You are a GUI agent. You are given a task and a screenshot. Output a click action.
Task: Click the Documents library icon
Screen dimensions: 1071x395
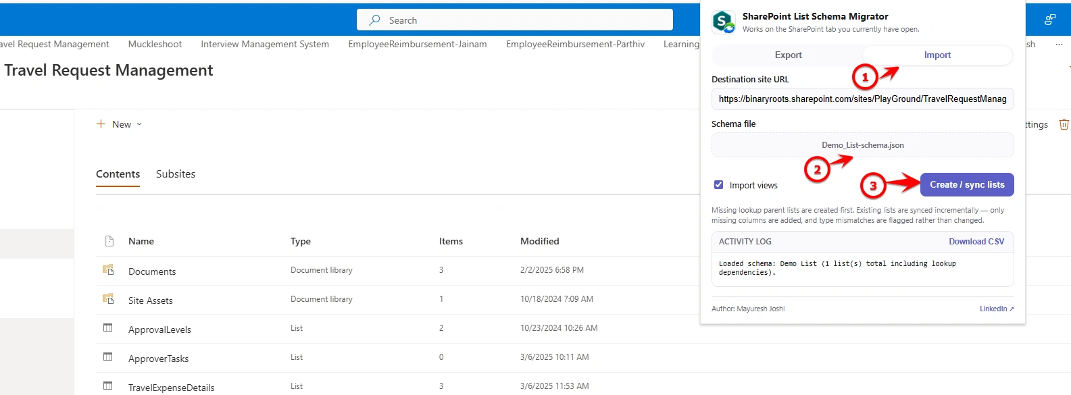tap(108, 269)
